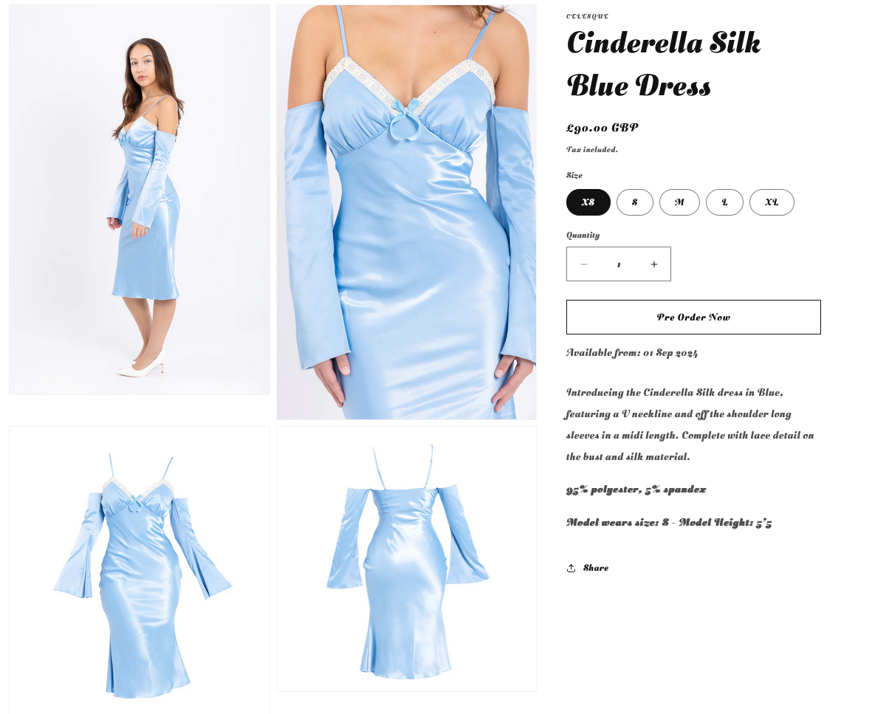
Task: Select size XS
Action: click(x=588, y=202)
